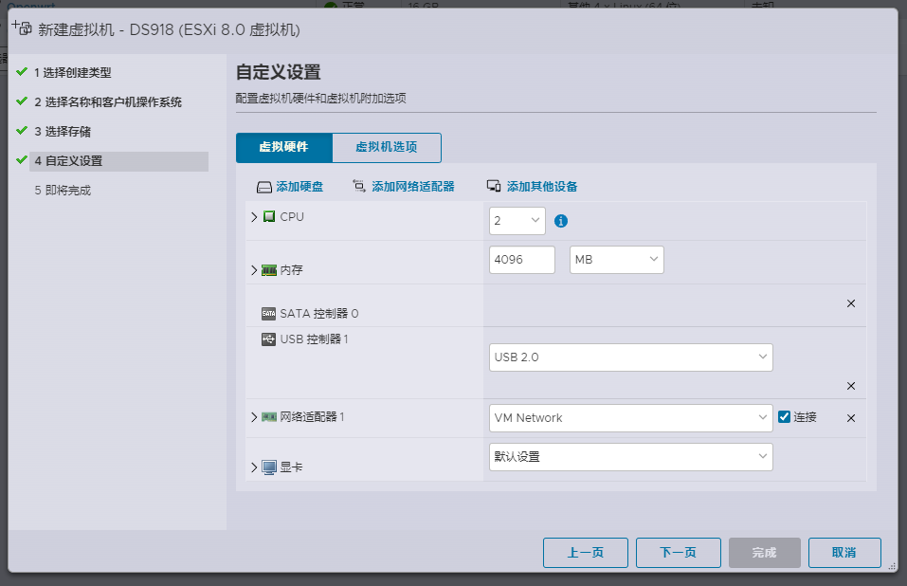This screenshot has width=907, height=586.
Task: Select the 虚拟硬件 tab
Action: [284, 148]
